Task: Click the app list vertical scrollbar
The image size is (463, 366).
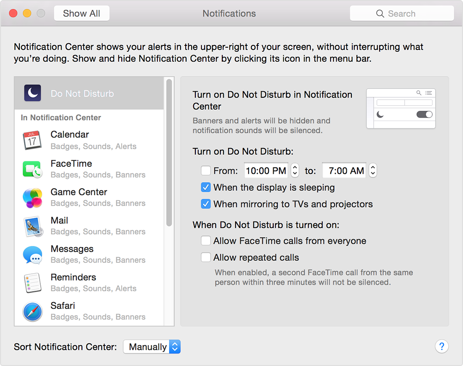Action: 169,153
